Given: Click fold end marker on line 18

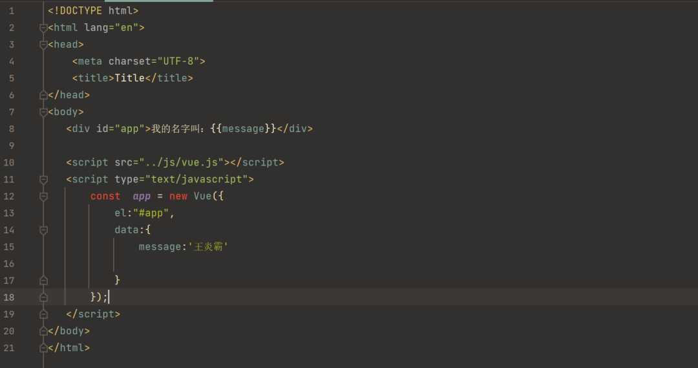Looking at the screenshot, I should point(43,297).
